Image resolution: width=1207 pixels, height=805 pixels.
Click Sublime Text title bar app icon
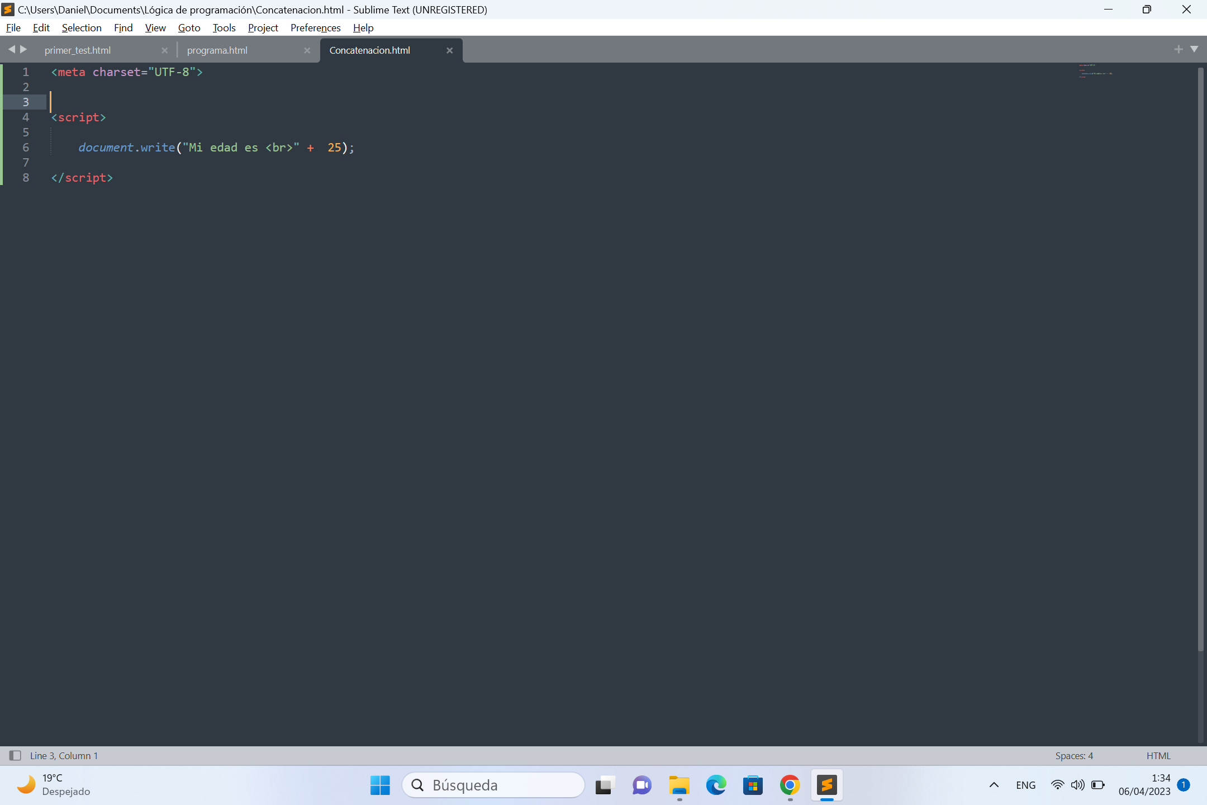coord(8,10)
